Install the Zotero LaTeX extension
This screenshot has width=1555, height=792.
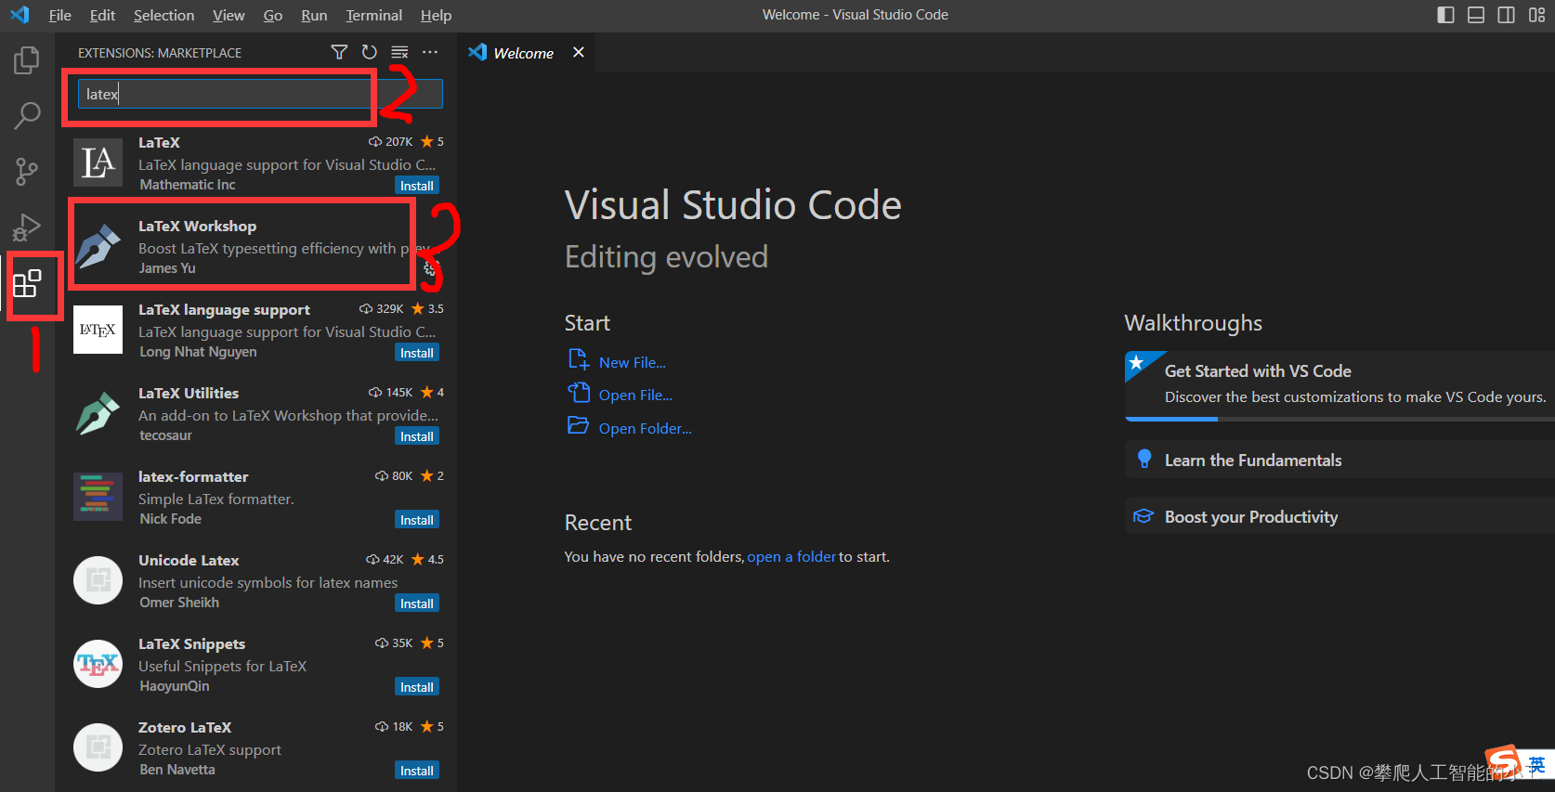pos(417,771)
